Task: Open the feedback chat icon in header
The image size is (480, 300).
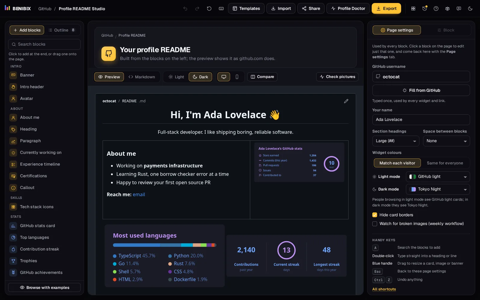Action: [459, 8]
